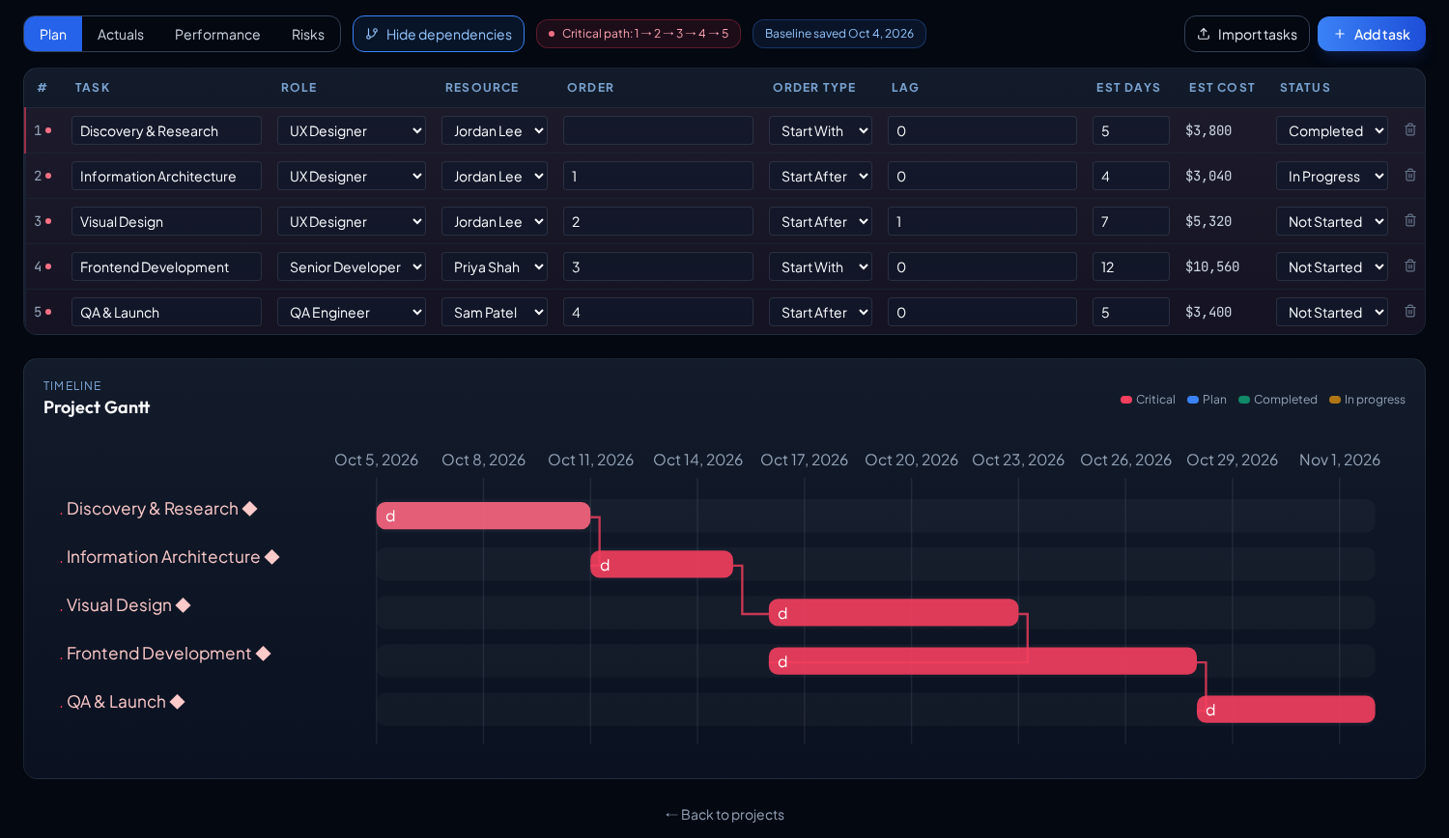
Task: Click the Baseline saved Oct 4, 2026 badge
Action: 839,34
